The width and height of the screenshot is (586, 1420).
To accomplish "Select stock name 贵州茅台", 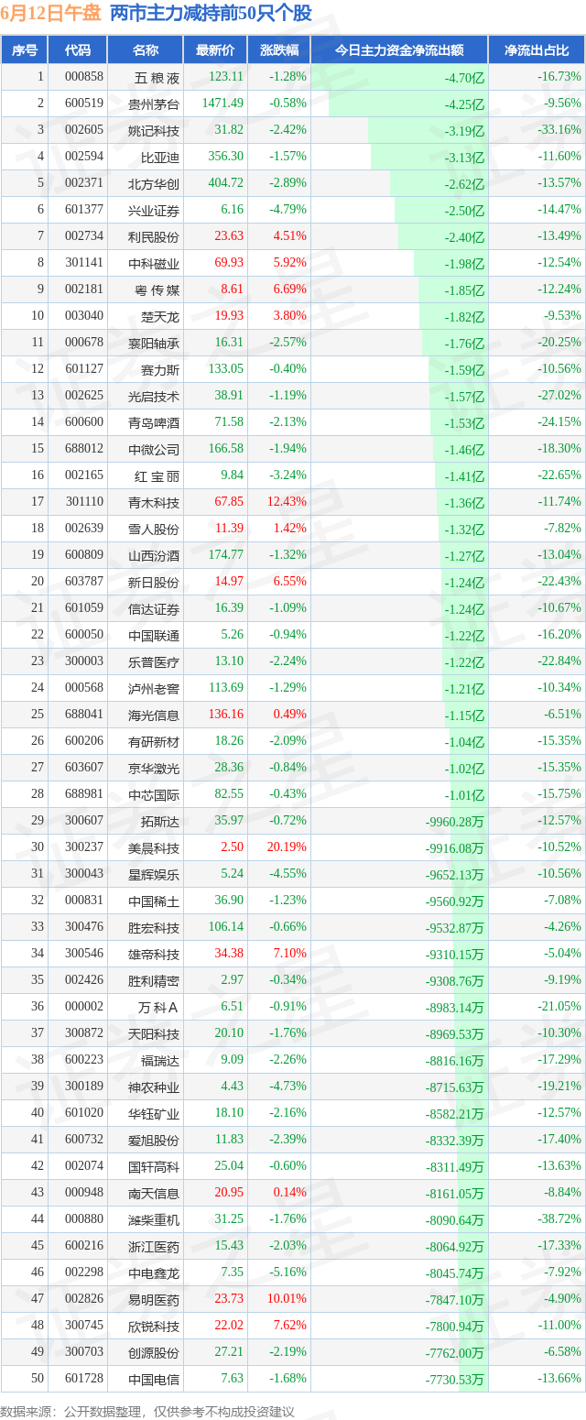I will pyautogui.click(x=155, y=104).
